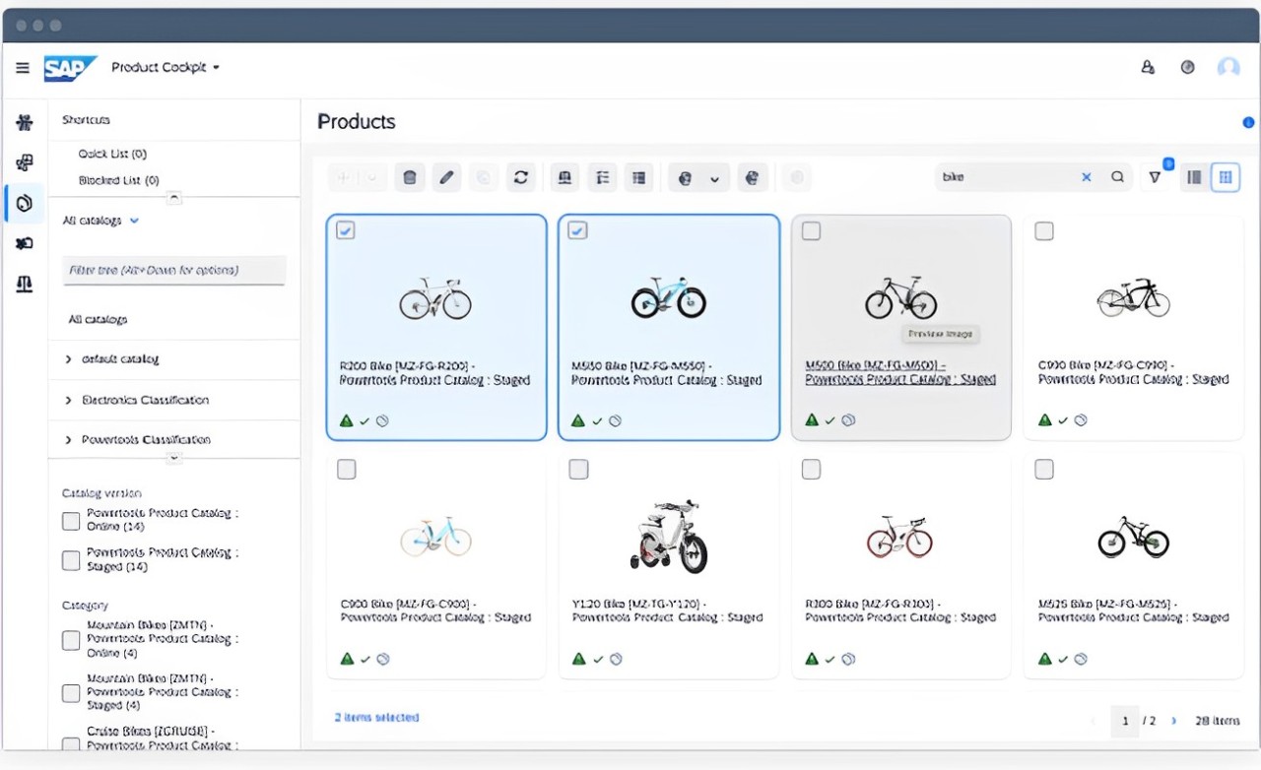Collapse the shortcuts panel up arrow
This screenshot has height=770, width=1261.
(174, 197)
